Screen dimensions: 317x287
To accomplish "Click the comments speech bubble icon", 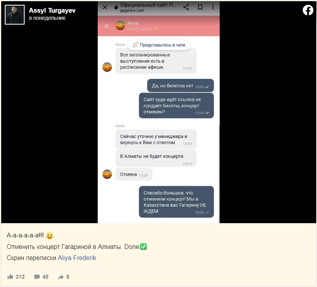I will coord(37,277).
